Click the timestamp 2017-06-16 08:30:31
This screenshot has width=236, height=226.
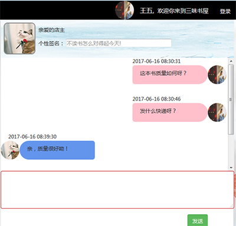pos(156,61)
